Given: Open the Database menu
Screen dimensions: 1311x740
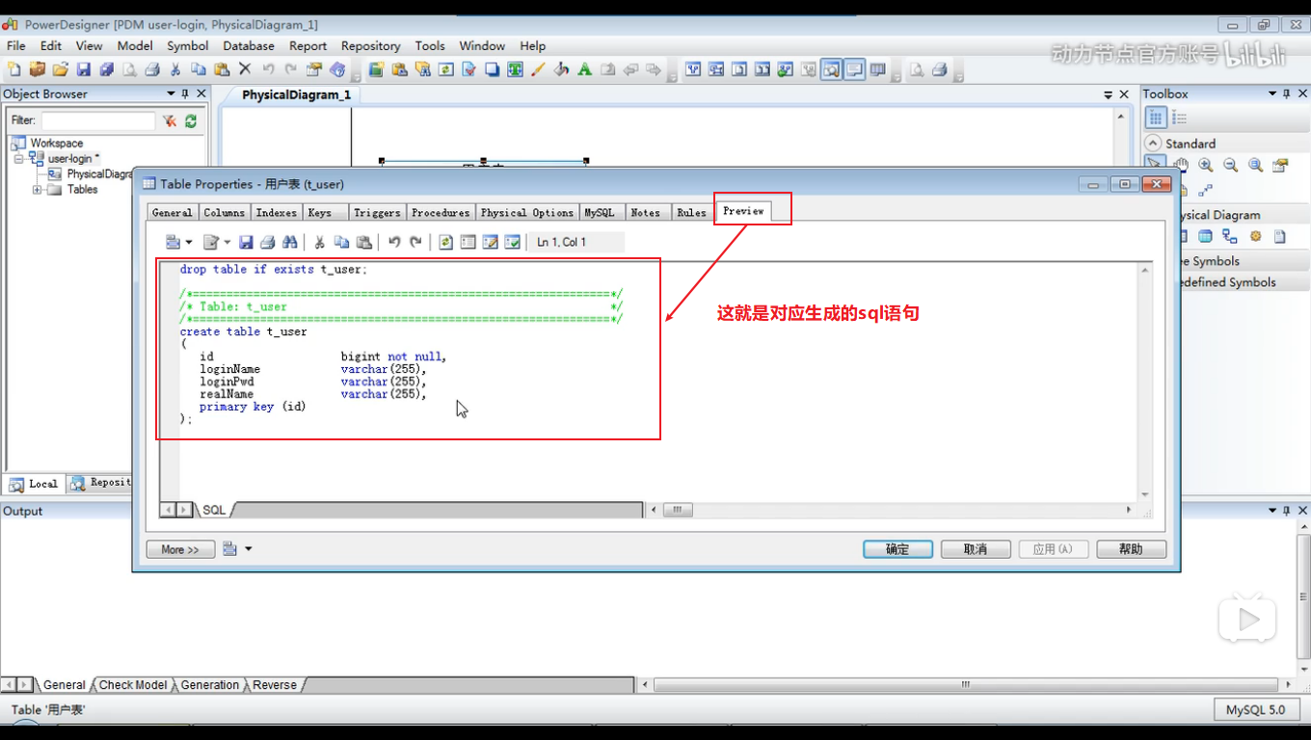Looking at the screenshot, I should 249,45.
